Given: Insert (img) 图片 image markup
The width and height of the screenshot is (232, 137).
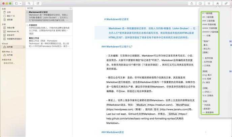Looking at the screenshot, I should 207,75.
